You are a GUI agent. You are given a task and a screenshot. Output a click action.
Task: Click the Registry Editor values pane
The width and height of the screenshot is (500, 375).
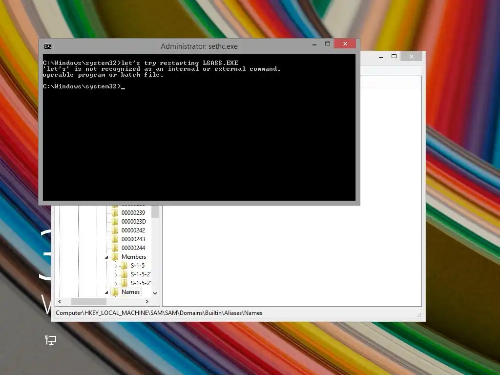pyautogui.click(x=292, y=256)
